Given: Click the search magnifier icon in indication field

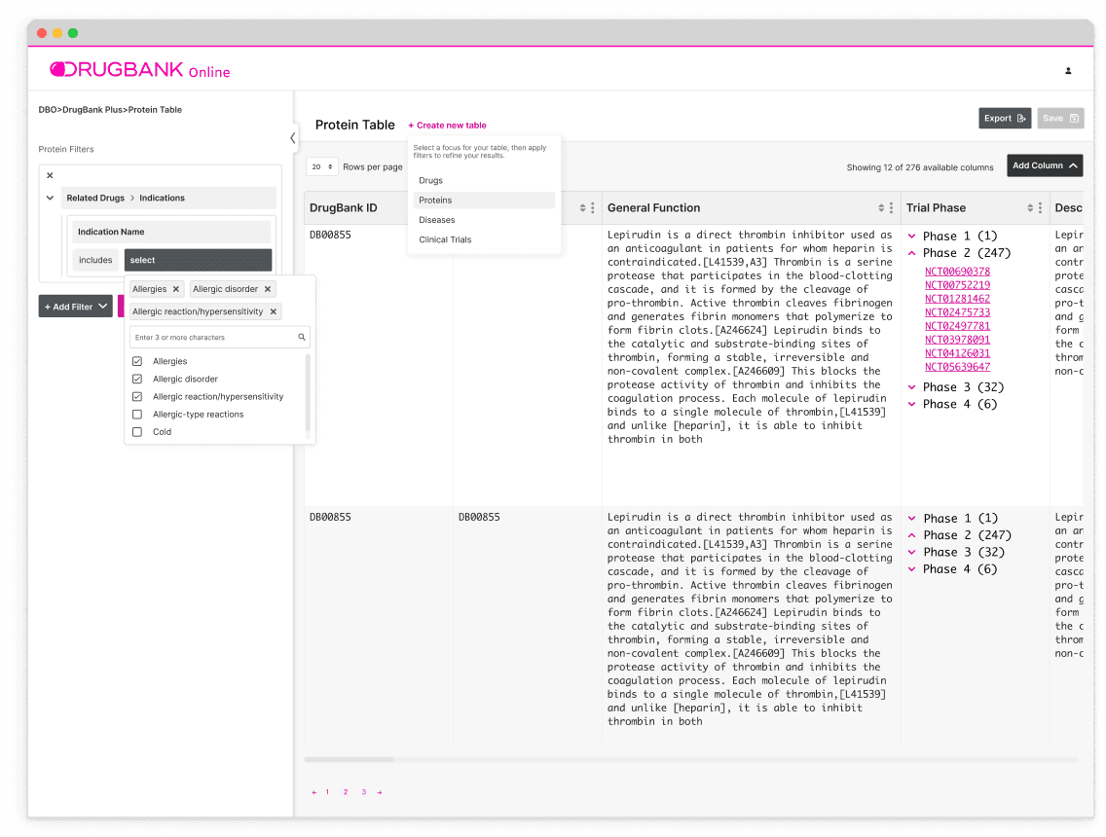Looking at the screenshot, I should [x=301, y=337].
